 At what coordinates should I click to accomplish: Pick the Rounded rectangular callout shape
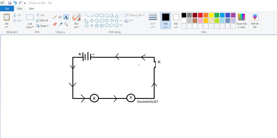[x=107, y=25]
